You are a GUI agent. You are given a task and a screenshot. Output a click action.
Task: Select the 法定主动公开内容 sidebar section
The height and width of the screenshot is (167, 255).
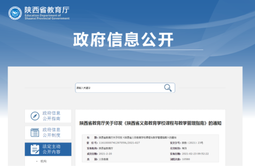(51, 149)
